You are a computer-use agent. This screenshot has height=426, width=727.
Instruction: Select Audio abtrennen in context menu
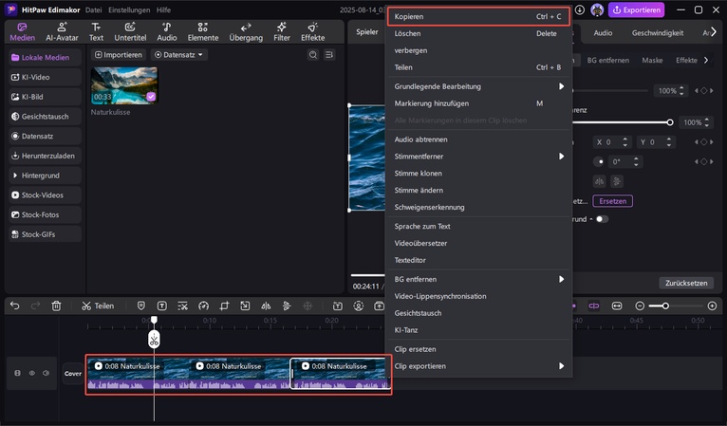click(x=421, y=139)
